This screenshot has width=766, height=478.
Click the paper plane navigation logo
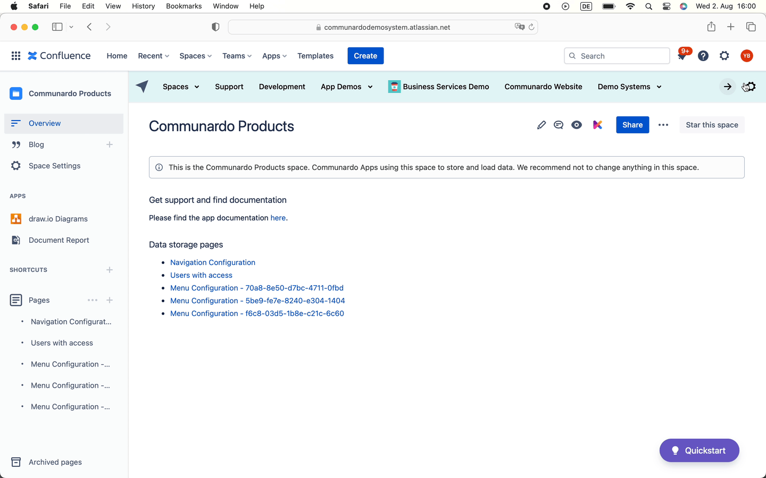pos(142,87)
